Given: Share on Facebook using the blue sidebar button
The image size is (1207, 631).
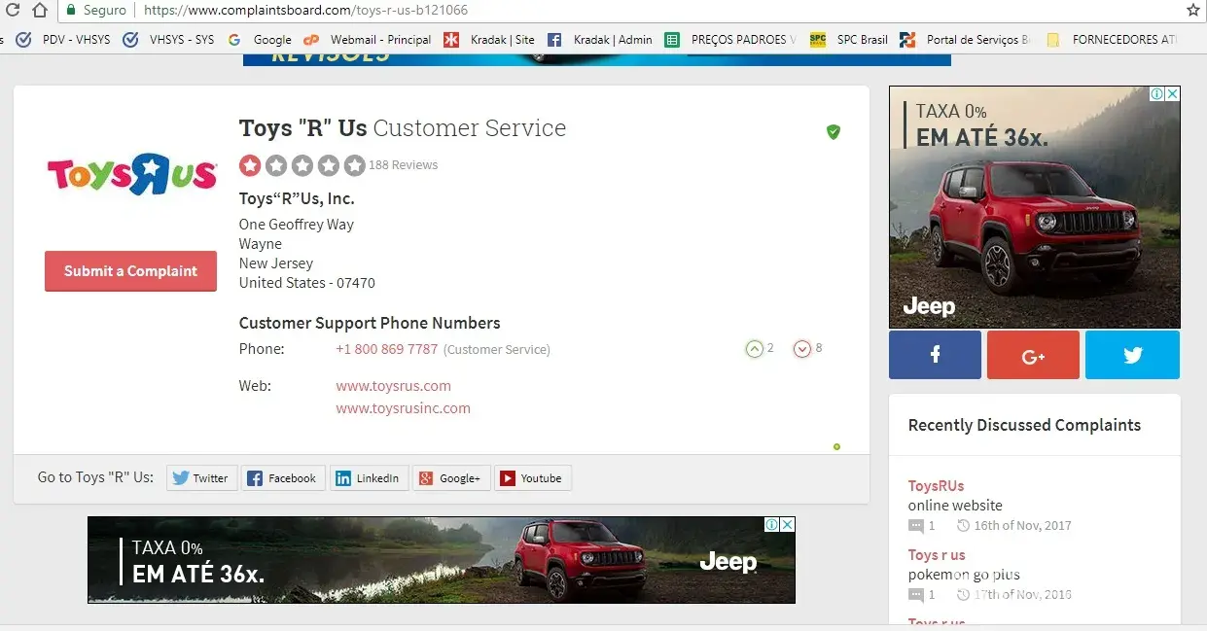Looking at the screenshot, I should [935, 355].
